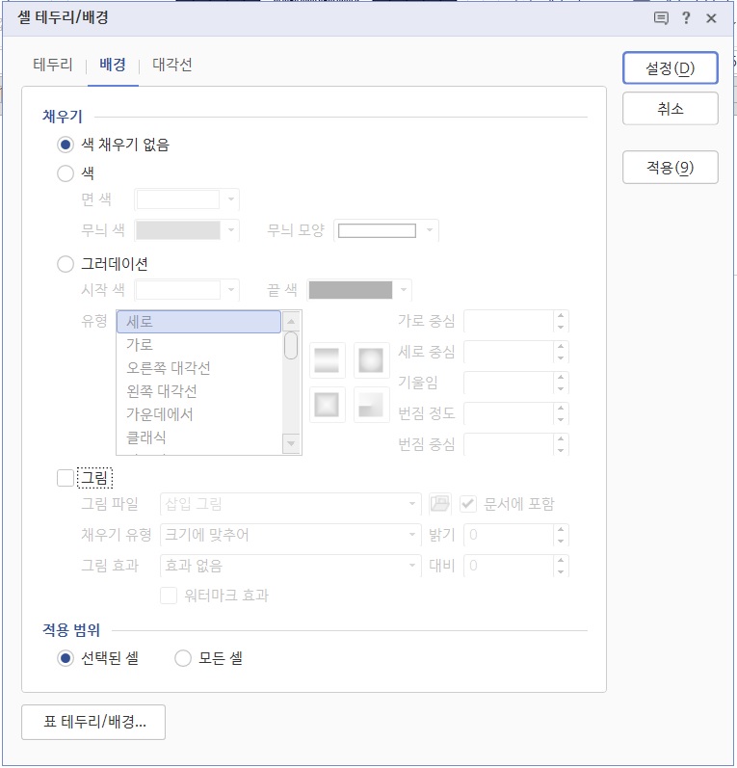This screenshot has height=768, width=737.
Task: Select 가운데에서 gradient type
Action: pos(198,414)
